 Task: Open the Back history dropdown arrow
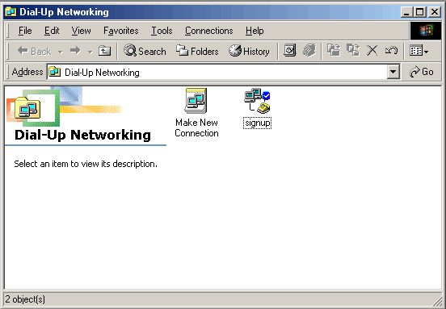pyautogui.click(x=61, y=52)
